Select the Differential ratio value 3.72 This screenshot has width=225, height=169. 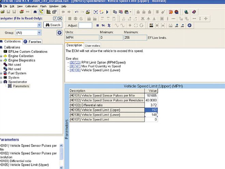pos(151,105)
